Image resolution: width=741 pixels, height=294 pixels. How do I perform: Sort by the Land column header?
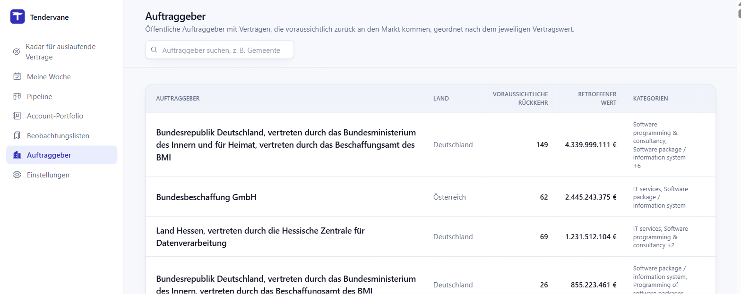pos(441,99)
